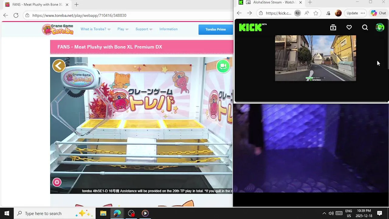The width and height of the screenshot is (389, 219).
Task: Open the Windows Start menu
Action: click(x=7, y=213)
